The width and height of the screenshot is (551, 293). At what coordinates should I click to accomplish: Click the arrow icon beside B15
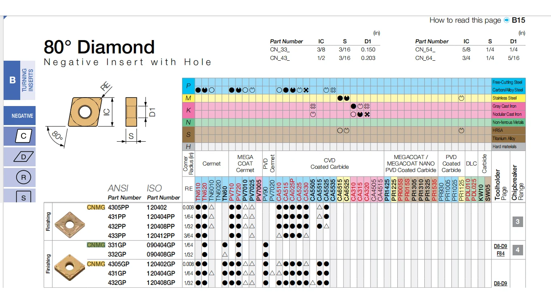pyautogui.click(x=506, y=20)
